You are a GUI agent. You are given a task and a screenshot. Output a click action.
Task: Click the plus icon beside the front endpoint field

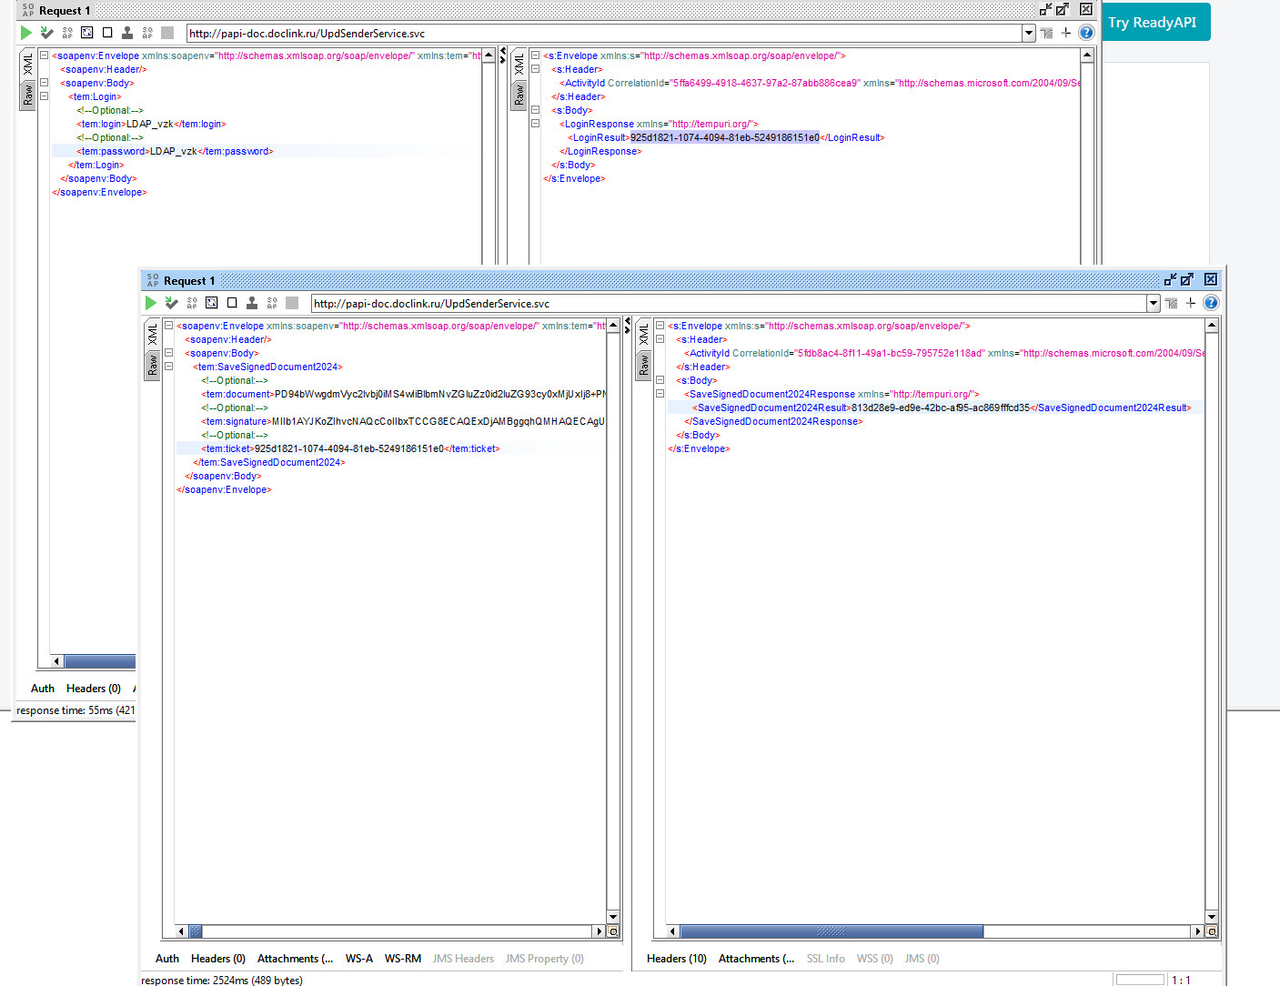tap(1191, 303)
